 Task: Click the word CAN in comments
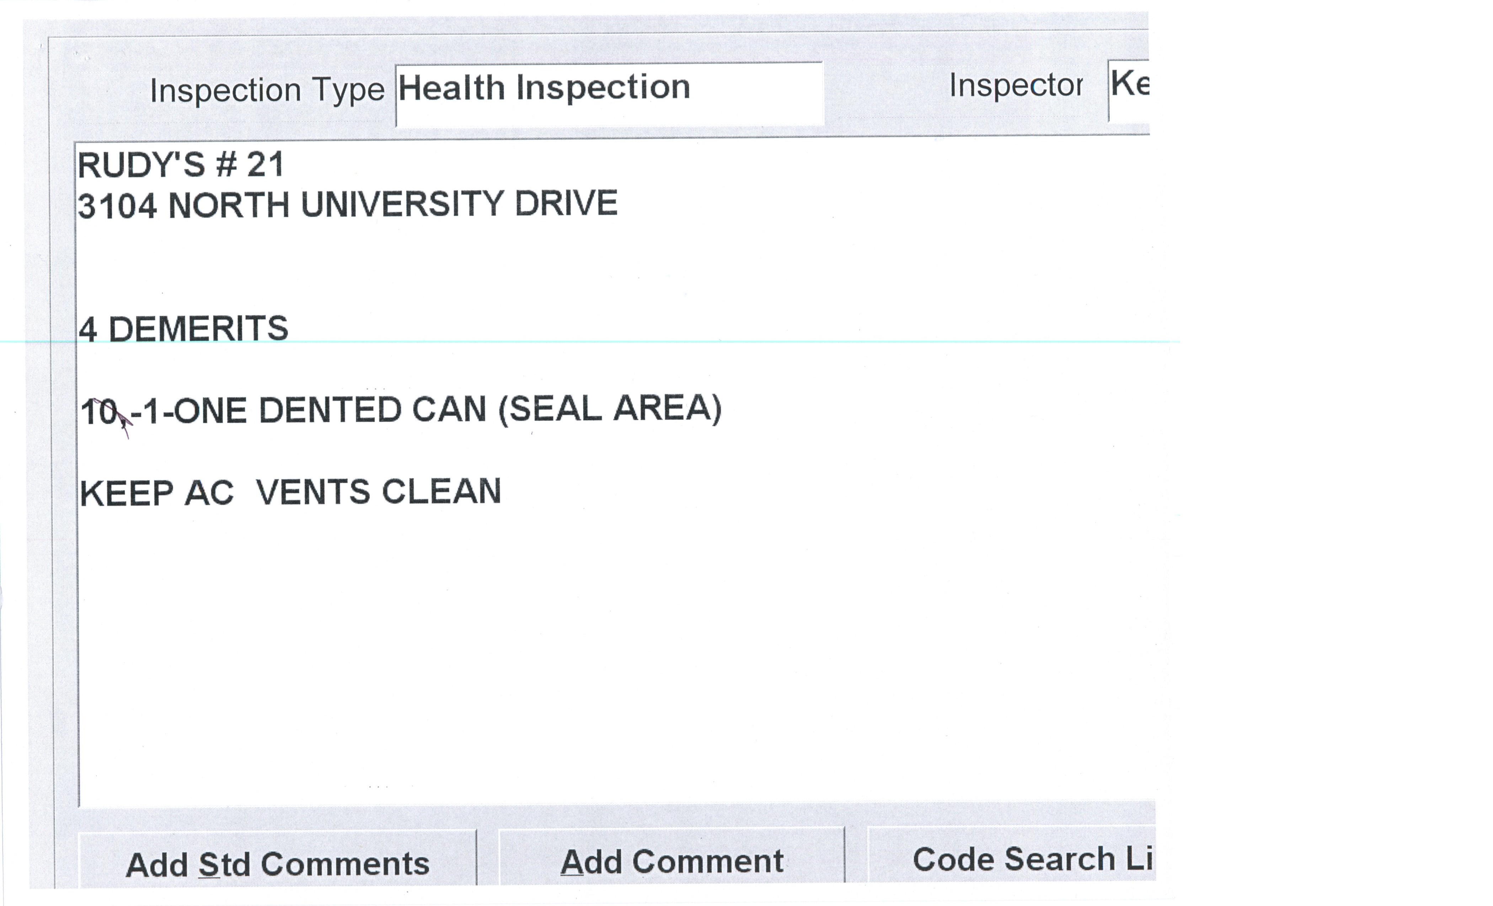[x=449, y=410]
